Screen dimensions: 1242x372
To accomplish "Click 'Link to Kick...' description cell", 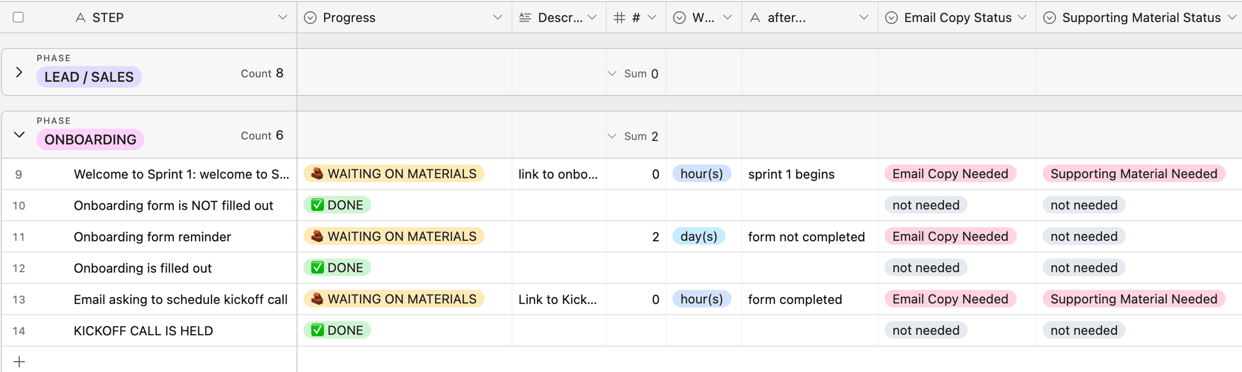I will 558,300.
